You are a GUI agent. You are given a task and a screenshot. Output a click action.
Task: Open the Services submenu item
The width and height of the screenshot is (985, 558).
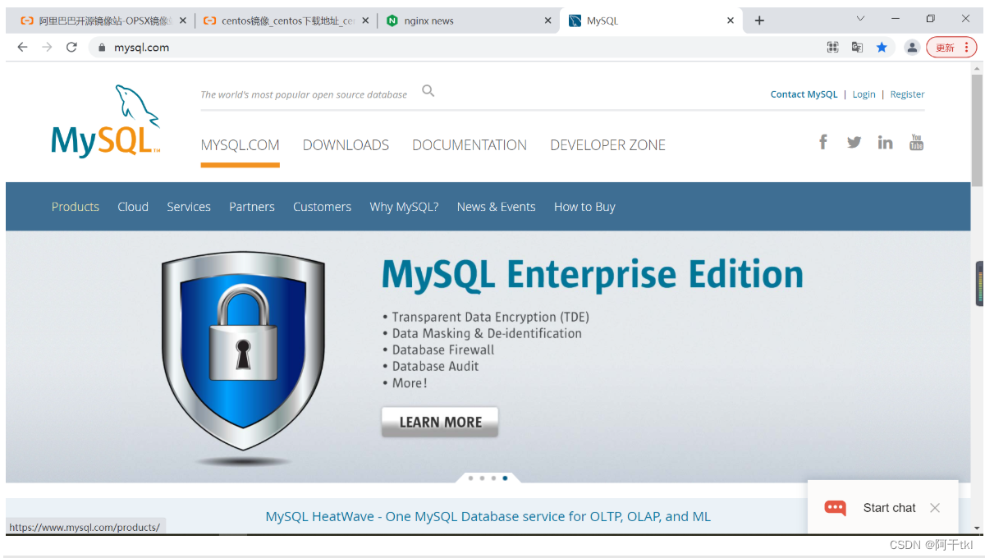tap(189, 207)
